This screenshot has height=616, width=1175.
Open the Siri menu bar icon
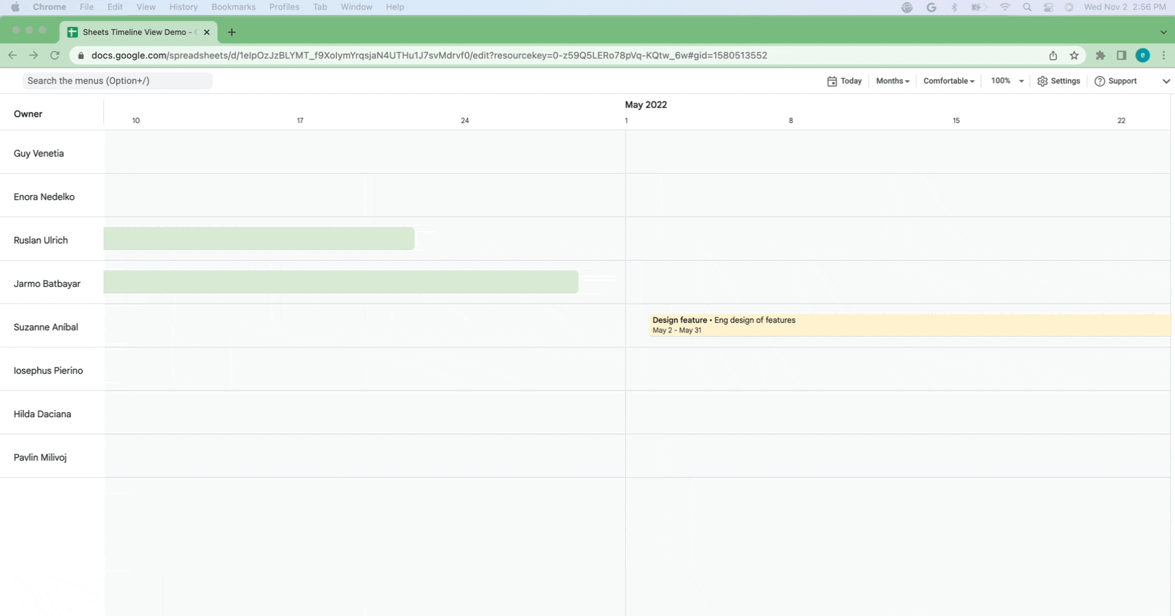coord(1069,7)
